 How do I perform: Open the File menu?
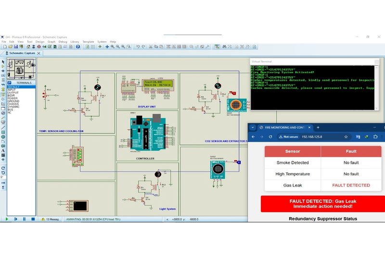[4, 42]
